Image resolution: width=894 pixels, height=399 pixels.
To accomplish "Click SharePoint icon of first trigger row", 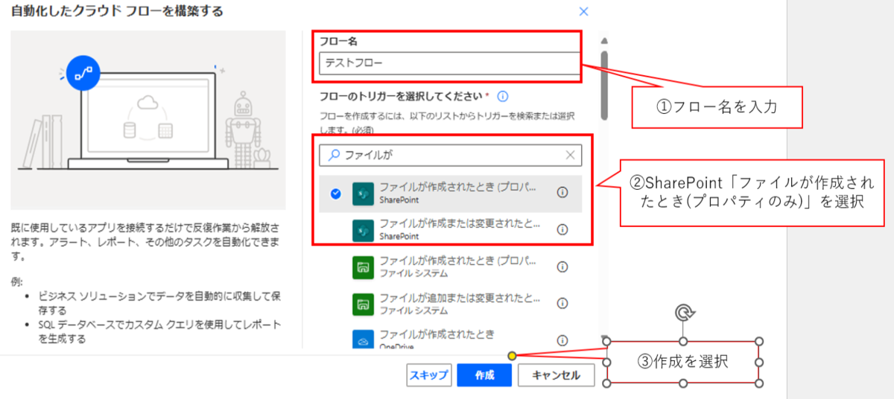I will [363, 194].
